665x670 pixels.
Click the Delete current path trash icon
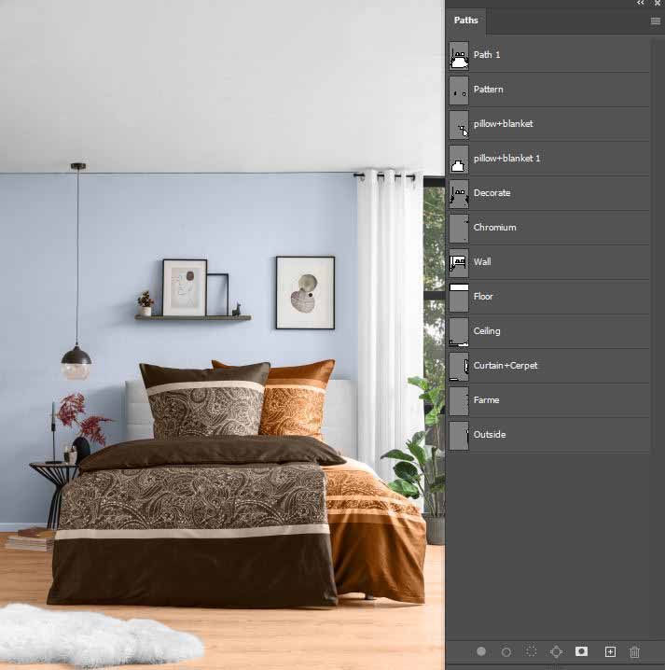click(635, 651)
